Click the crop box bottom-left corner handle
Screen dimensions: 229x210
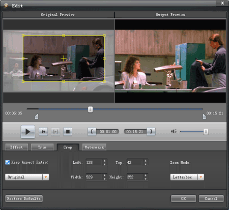pyautogui.click(x=23, y=81)
